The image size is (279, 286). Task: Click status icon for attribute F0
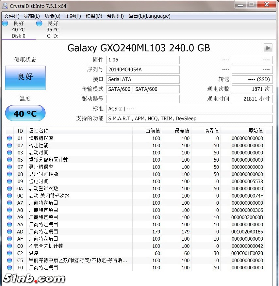(x=9, y=268)
